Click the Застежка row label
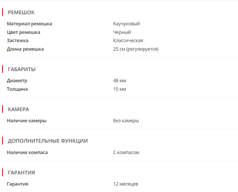 click(x=17, y=40)
